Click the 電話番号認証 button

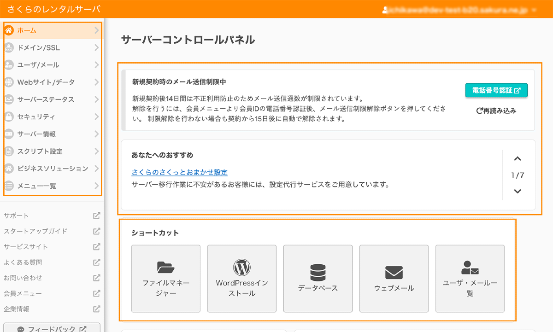(496, 91)
